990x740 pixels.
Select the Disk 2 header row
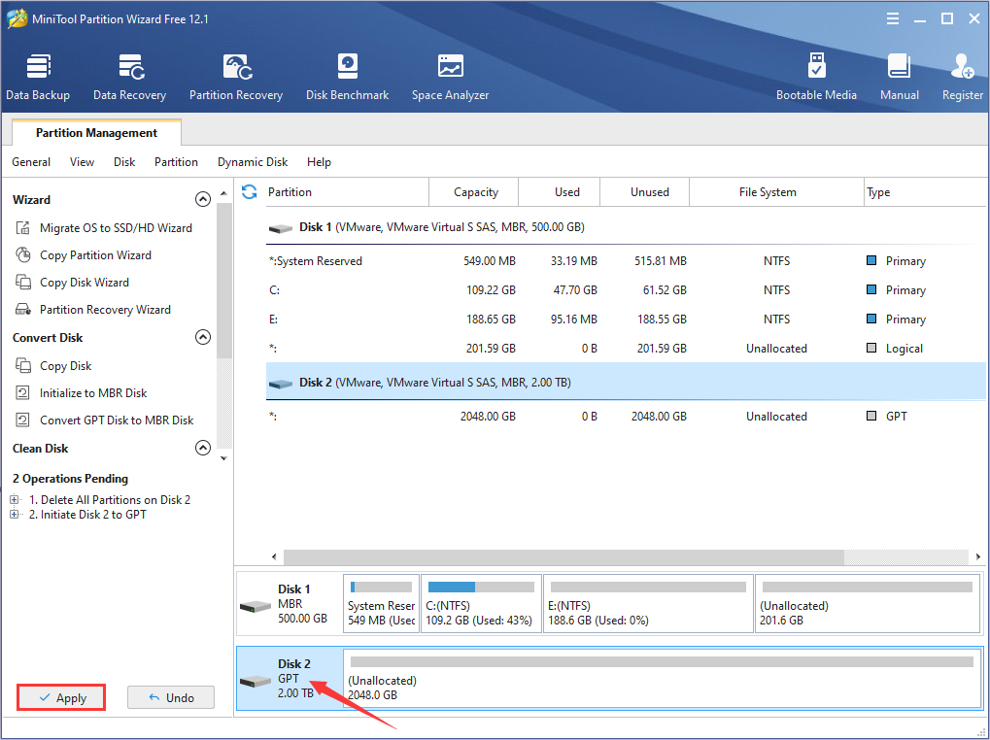point(625,383)
